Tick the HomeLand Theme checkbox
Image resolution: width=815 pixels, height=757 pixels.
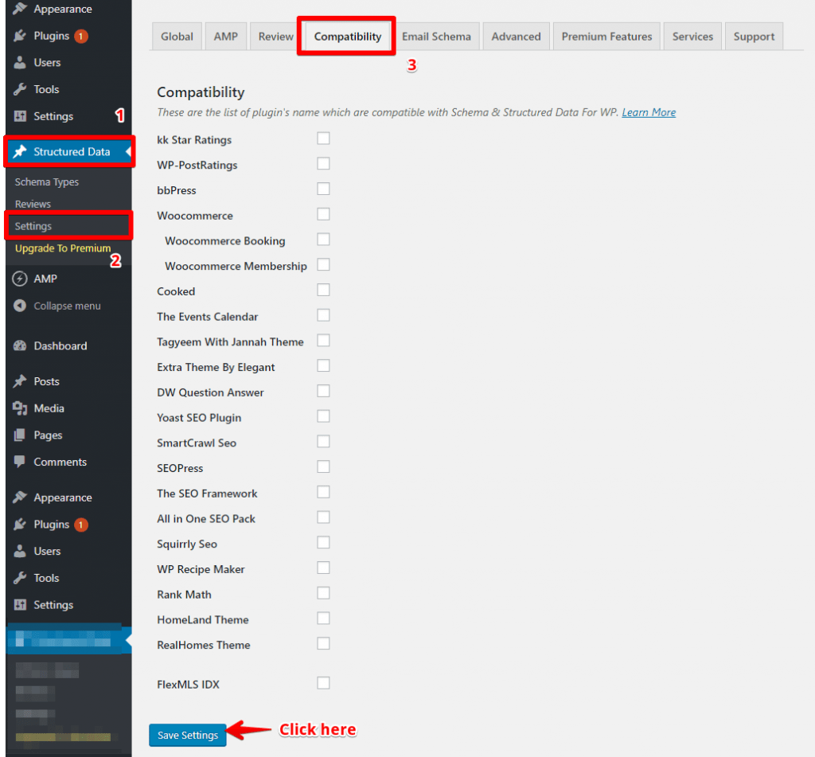point(323,618)
